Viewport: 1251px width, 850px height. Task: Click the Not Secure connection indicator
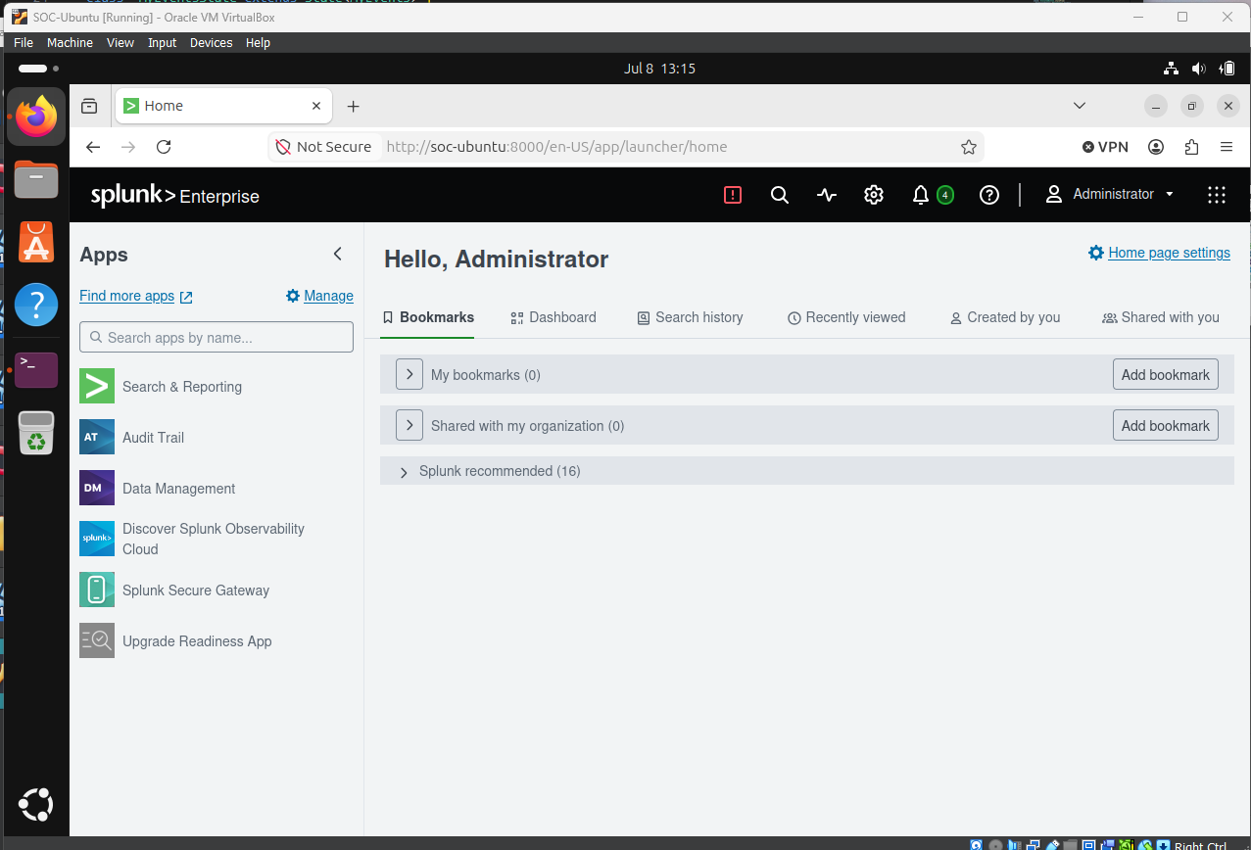(323, 147)
